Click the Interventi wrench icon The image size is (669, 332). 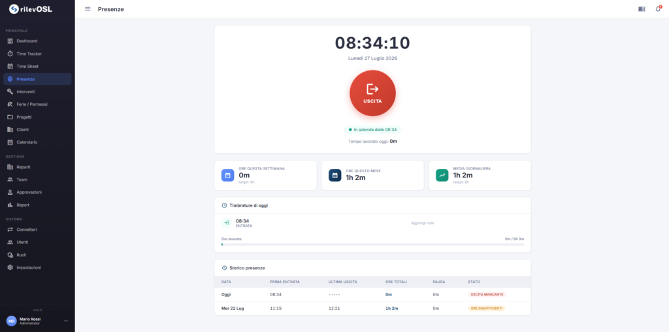[x=10, y=91]
